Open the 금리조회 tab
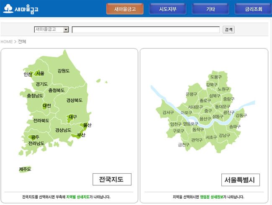 (x=253, y=9)
